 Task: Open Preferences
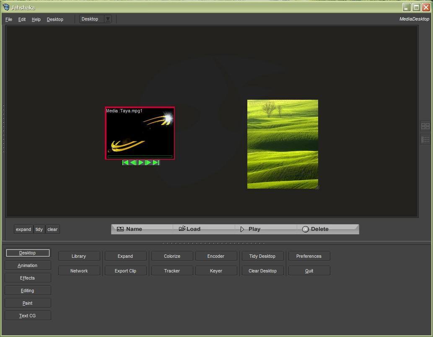309,256
